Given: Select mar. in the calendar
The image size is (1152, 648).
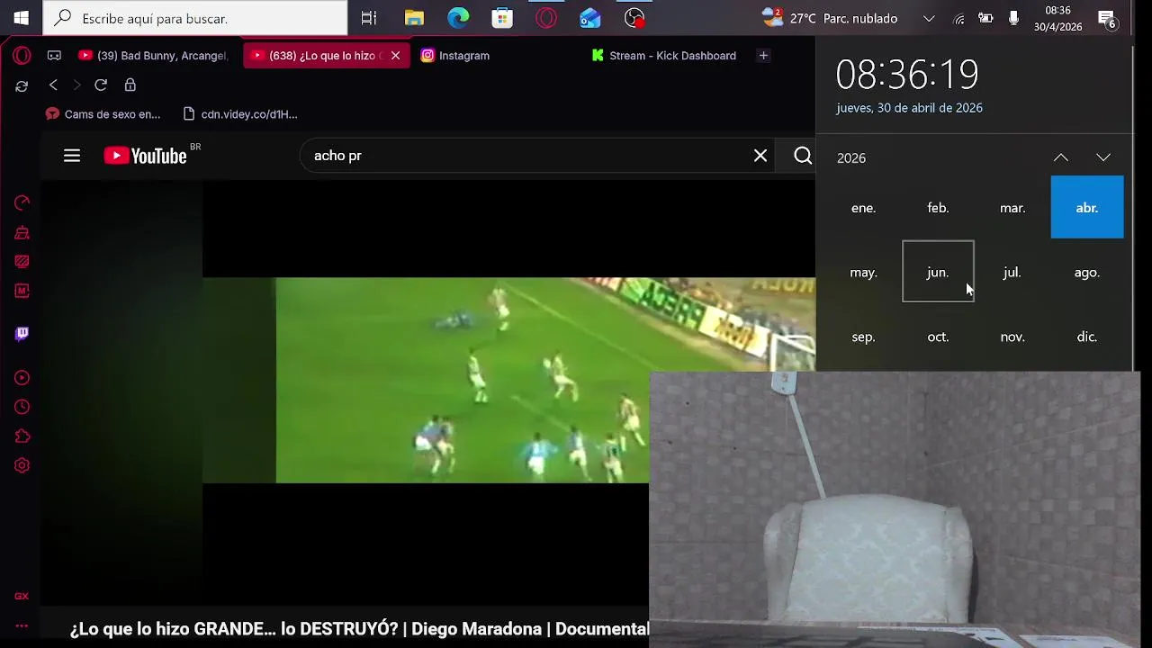Looking at the screenshot, I should pos(1012,208).
